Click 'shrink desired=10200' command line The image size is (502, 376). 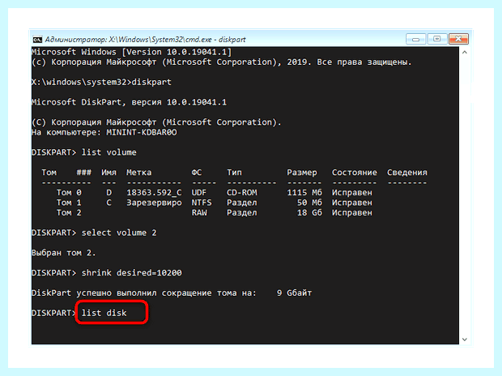pos(132,273)
